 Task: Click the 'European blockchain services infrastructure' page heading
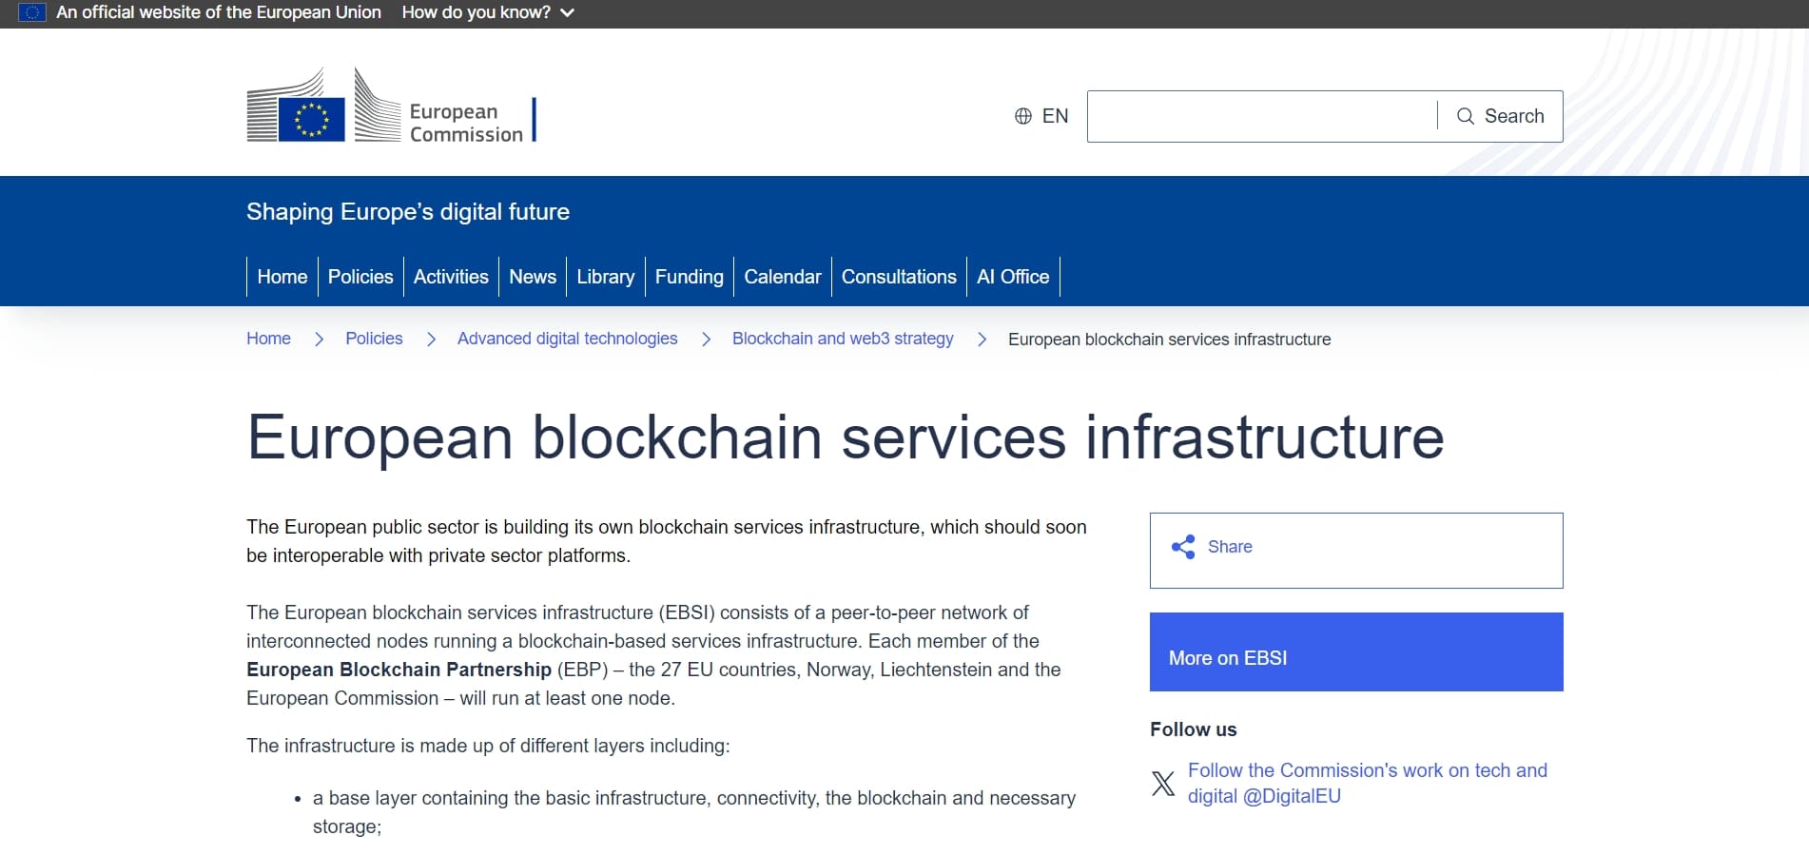point(846,437)
